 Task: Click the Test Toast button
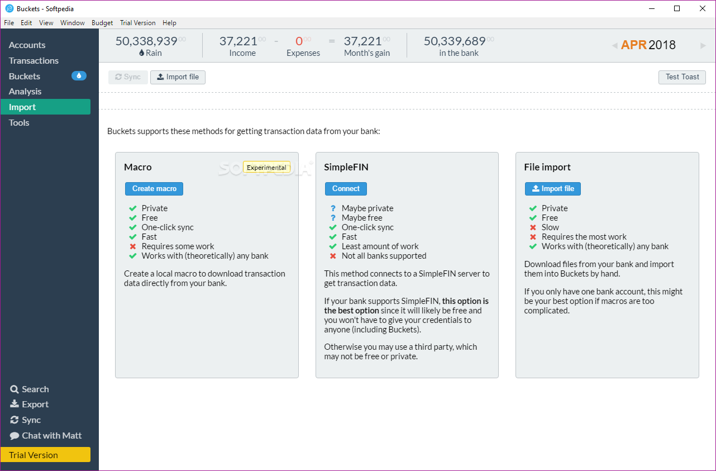click(682, 77)
